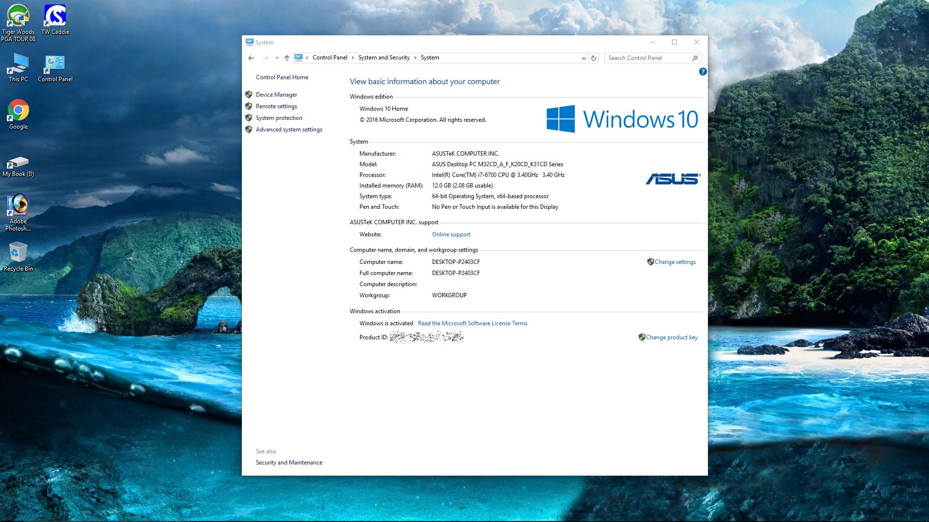Open Online support website link
Viewport: 929px width, 522px height.
coord(451,234)
